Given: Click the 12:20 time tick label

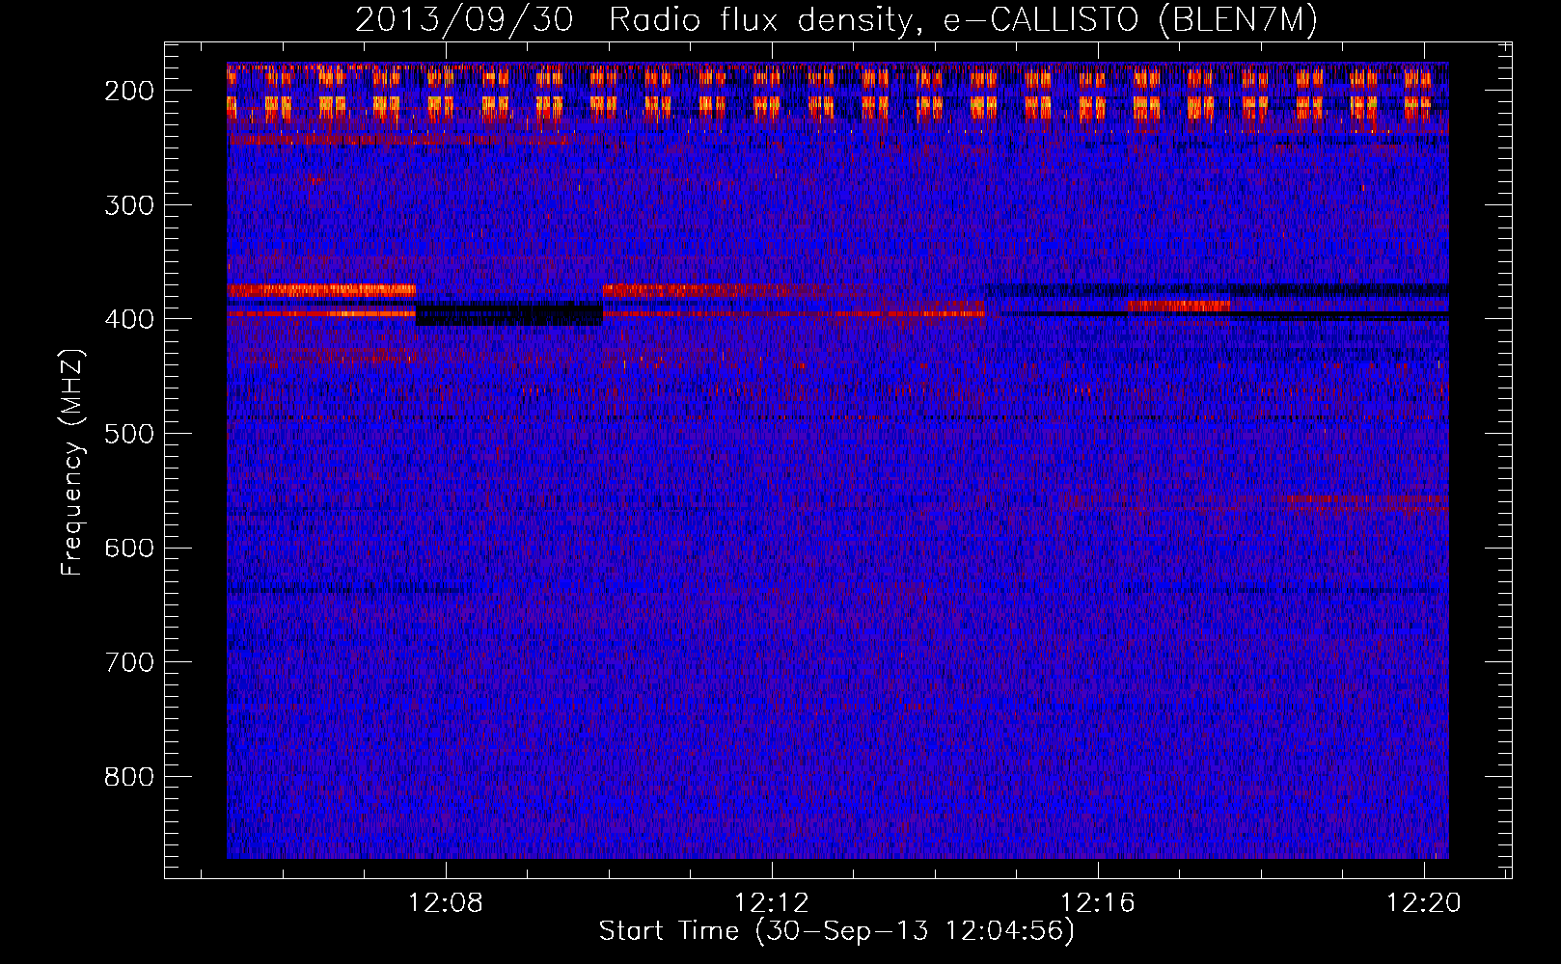Looking at the screenshot, I should click(1424, 903).
